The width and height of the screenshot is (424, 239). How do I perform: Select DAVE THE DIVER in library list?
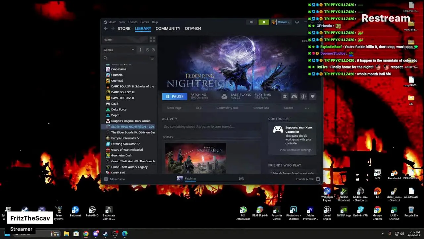123,98
